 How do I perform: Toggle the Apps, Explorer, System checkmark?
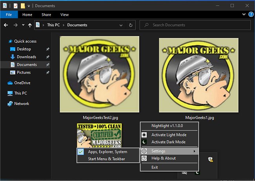coord(80,152)
